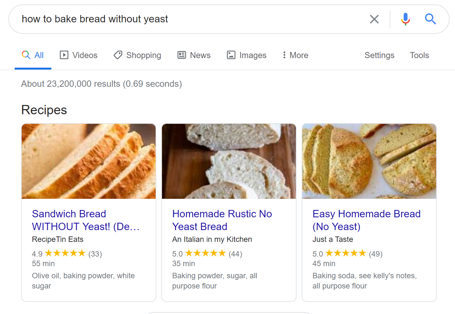Click the News newspaper icon
The image size is (455, 314).
click(x=182, y=55)
